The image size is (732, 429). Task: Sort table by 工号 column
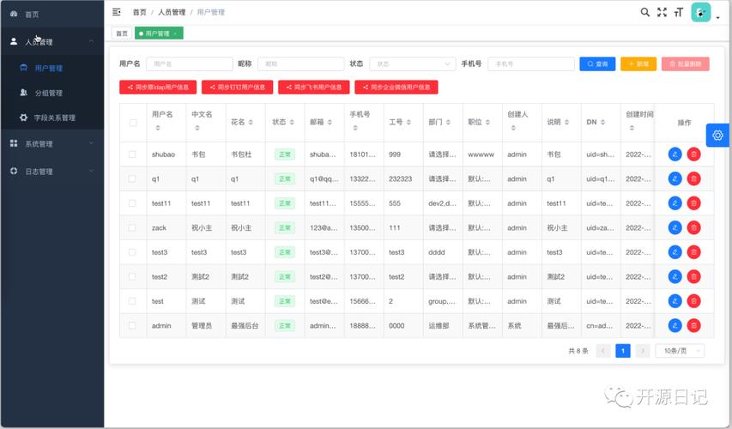(408, 123)
